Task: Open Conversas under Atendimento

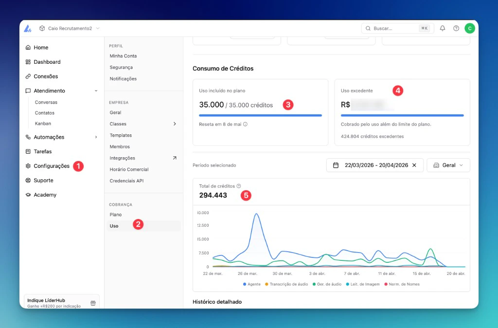Action: (46, 102)
